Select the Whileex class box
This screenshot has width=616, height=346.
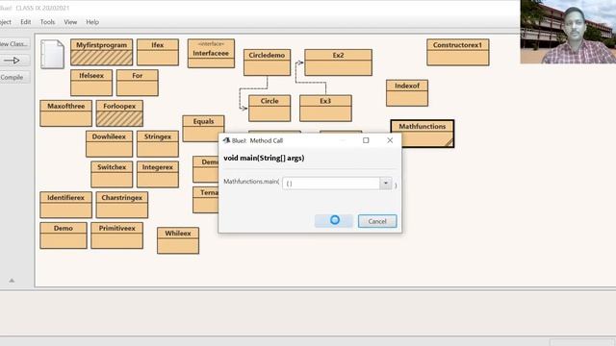(178, 240)
